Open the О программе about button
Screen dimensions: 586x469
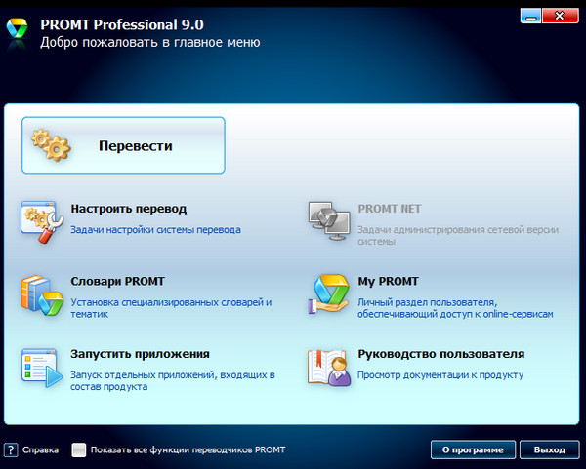(473, 449)
